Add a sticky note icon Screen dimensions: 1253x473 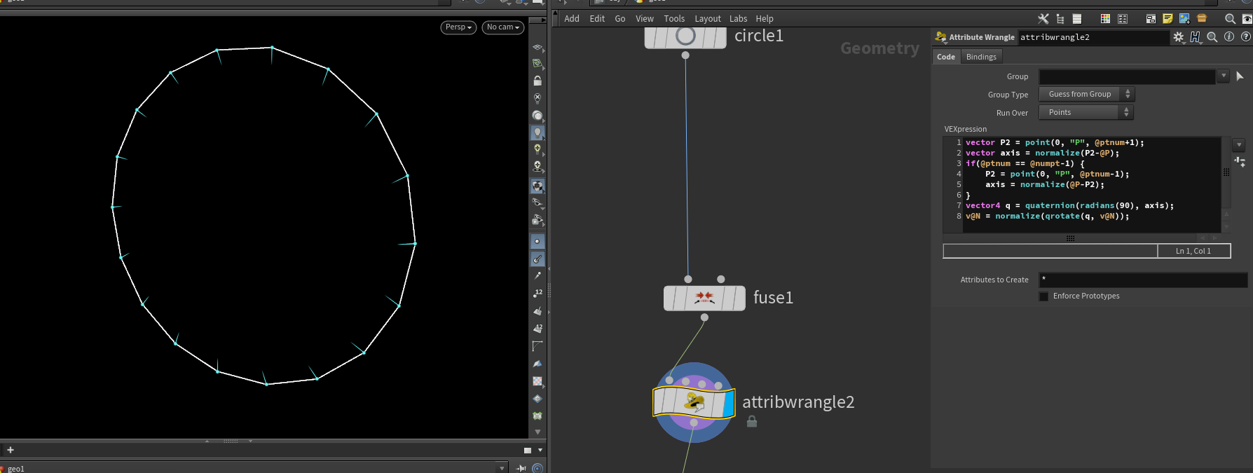[x=1168, y=19]
